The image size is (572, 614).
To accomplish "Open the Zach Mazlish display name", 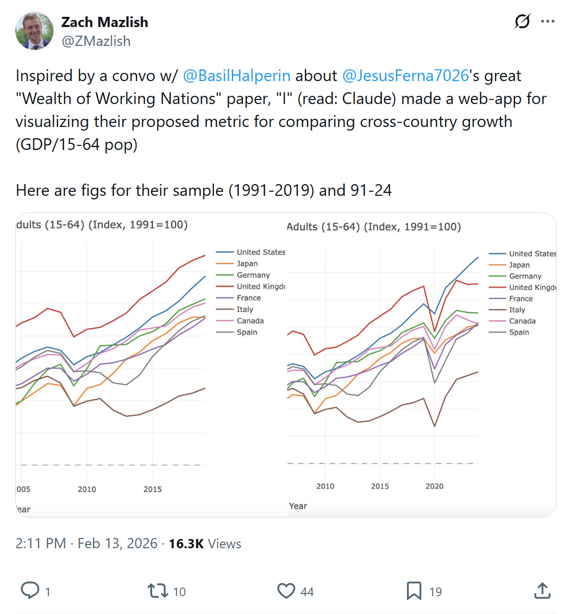I will point(104,22).
